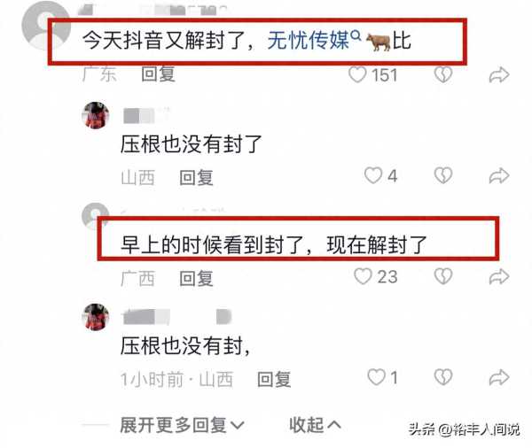The image size is (532, 448).
Task: Dislike the reply with 4 likes
Action: [x=443, y=175]
